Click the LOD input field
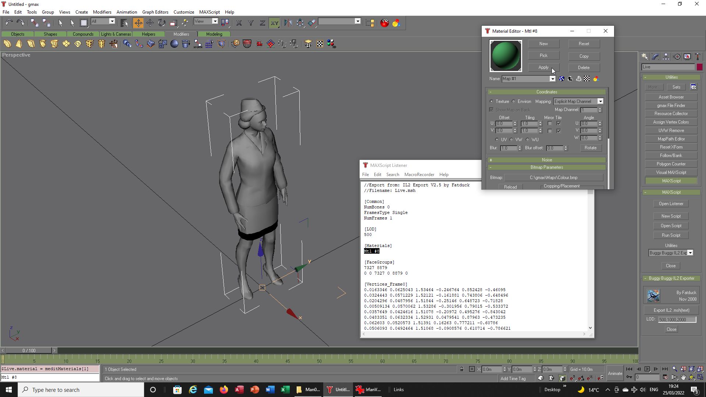The height and width of the screenshot is (397, 706). [677, 320]
